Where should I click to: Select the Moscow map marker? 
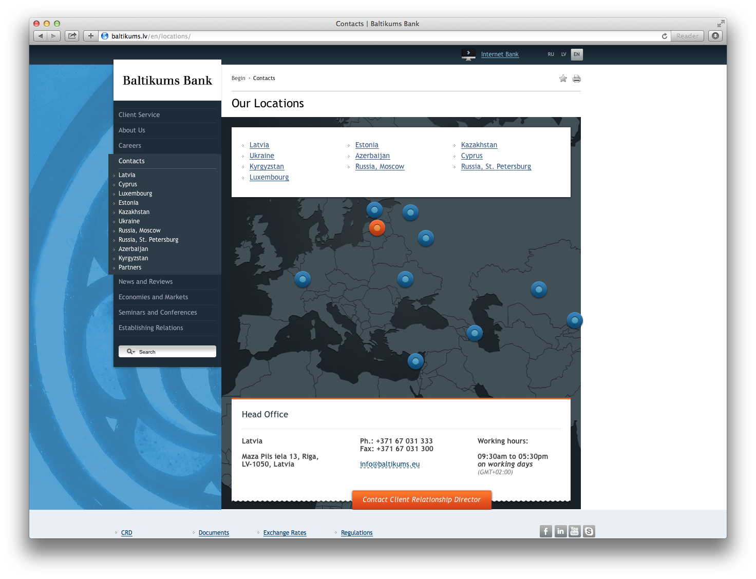426,238
